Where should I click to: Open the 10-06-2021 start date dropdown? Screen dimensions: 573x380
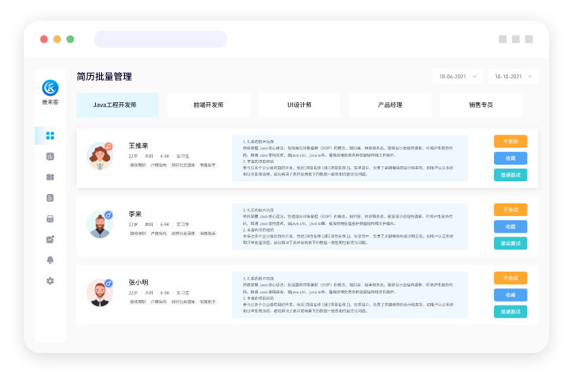coord(457,76)
